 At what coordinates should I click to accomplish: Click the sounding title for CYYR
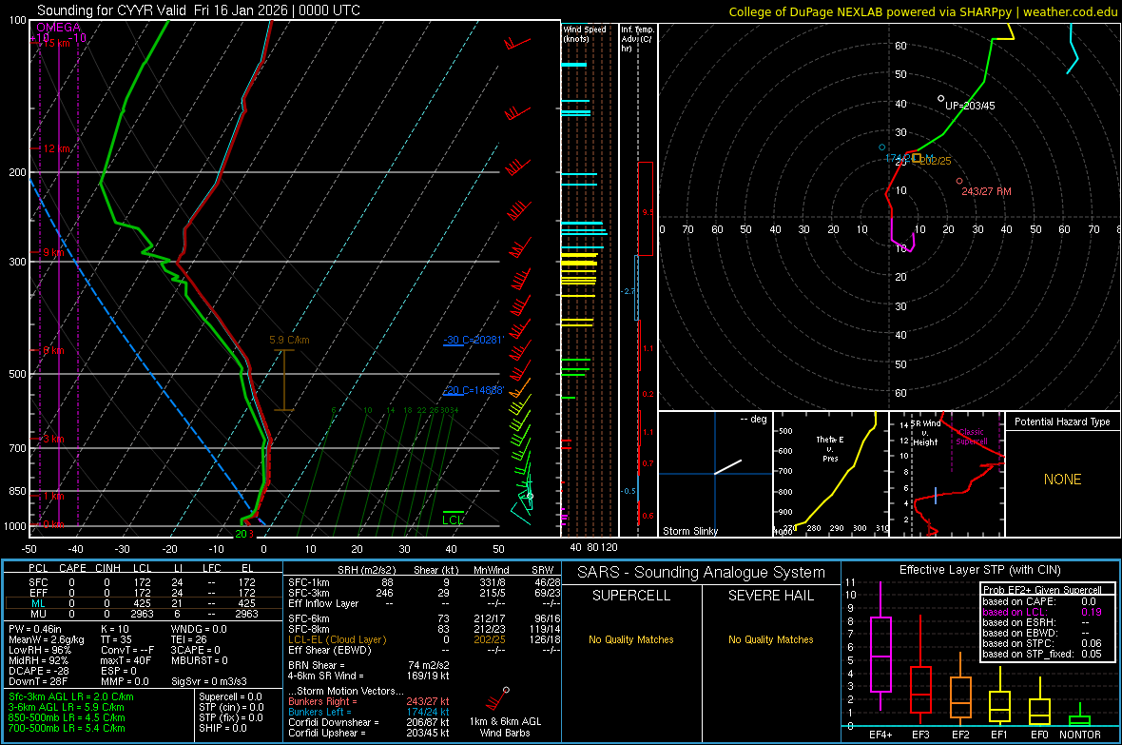coord(199,10)
